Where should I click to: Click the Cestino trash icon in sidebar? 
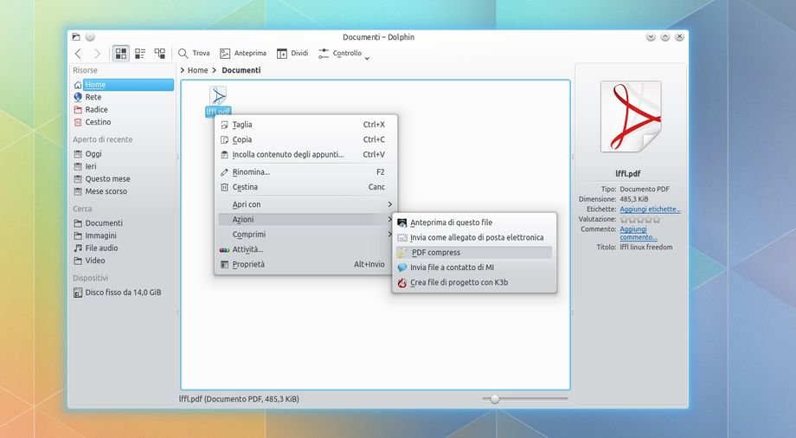[79, 122]
